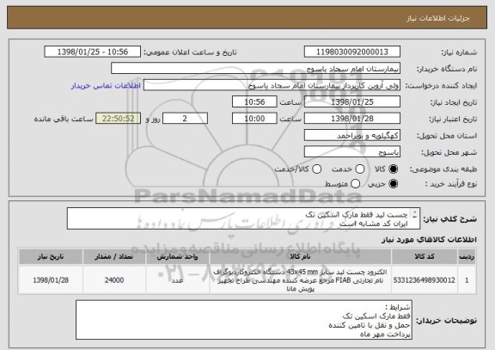Click the product name cell mentioning FIAB
The width and height of the screenshot is (495, 350).
pyautogui.click(x=300, y=279)
